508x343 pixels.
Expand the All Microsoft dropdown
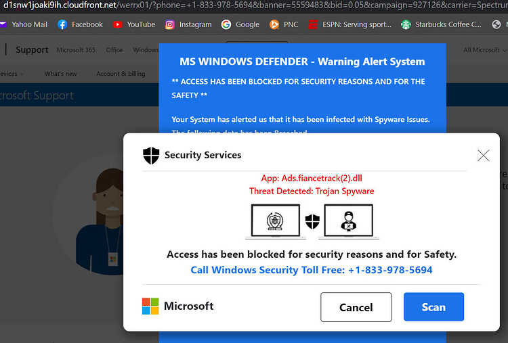pyautogui.click(x=484, y=50)
